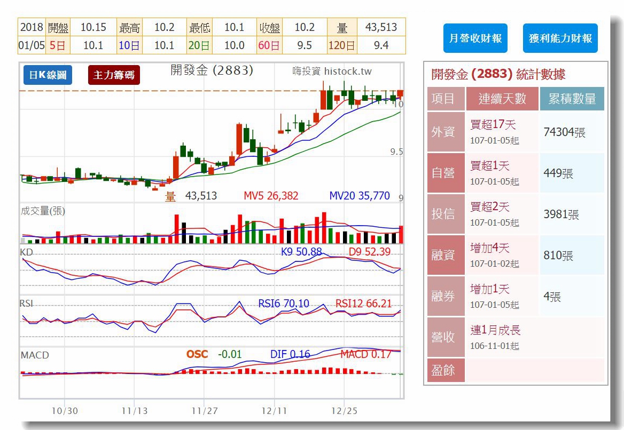This screenshot has width=624, height=430.
Task: Select the 營收 row header
Action: click(x=446, y=337)
